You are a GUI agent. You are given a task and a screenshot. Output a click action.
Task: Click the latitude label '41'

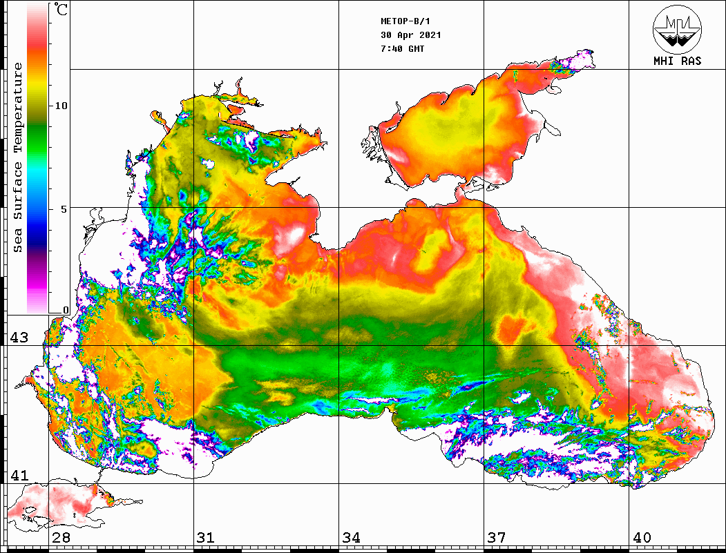coord(19,475)
